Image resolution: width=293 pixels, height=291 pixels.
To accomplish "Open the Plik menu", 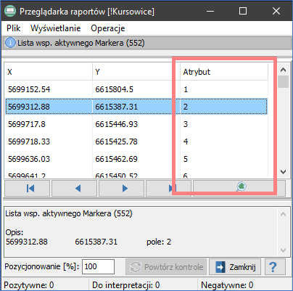I will (x=13, y=28).
